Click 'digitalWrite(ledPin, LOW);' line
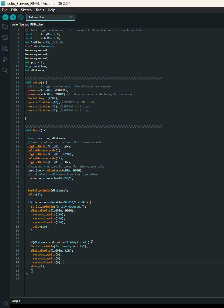 (52, 251)
